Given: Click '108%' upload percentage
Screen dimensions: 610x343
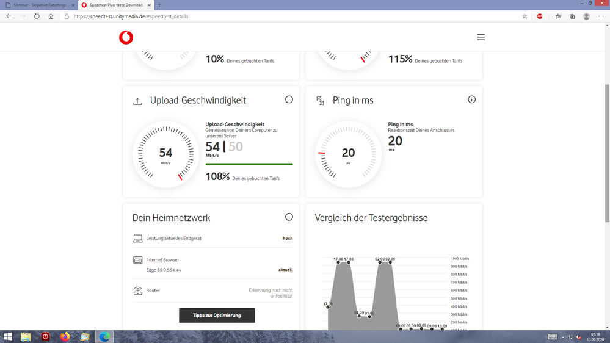Looking at the screenshot, I should pos(218,176).
